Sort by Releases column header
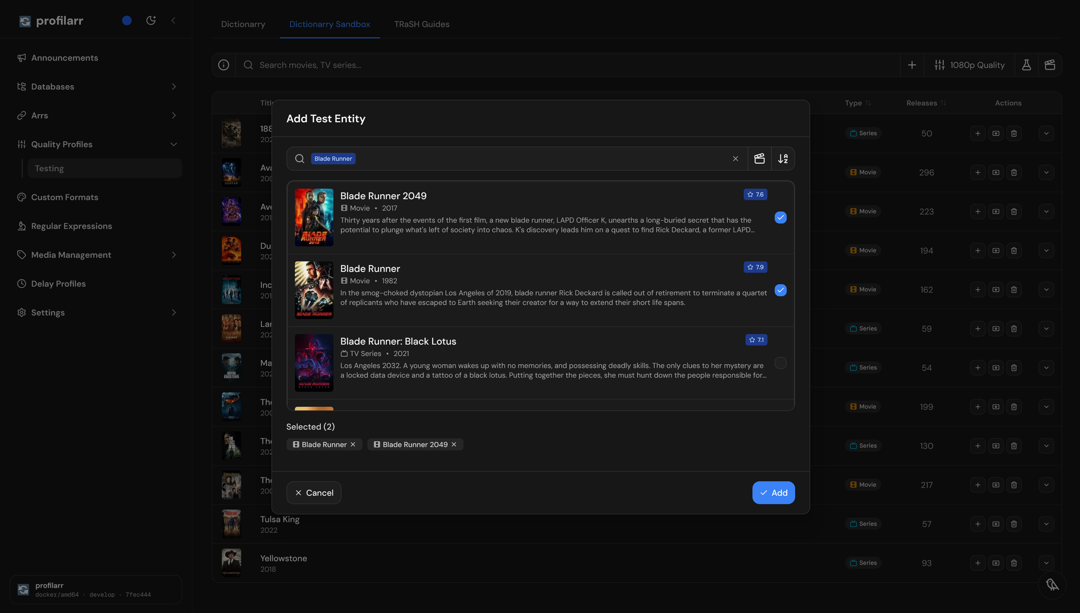The image size is (1080, 613). pyautogui.click(x=926, y=103)
